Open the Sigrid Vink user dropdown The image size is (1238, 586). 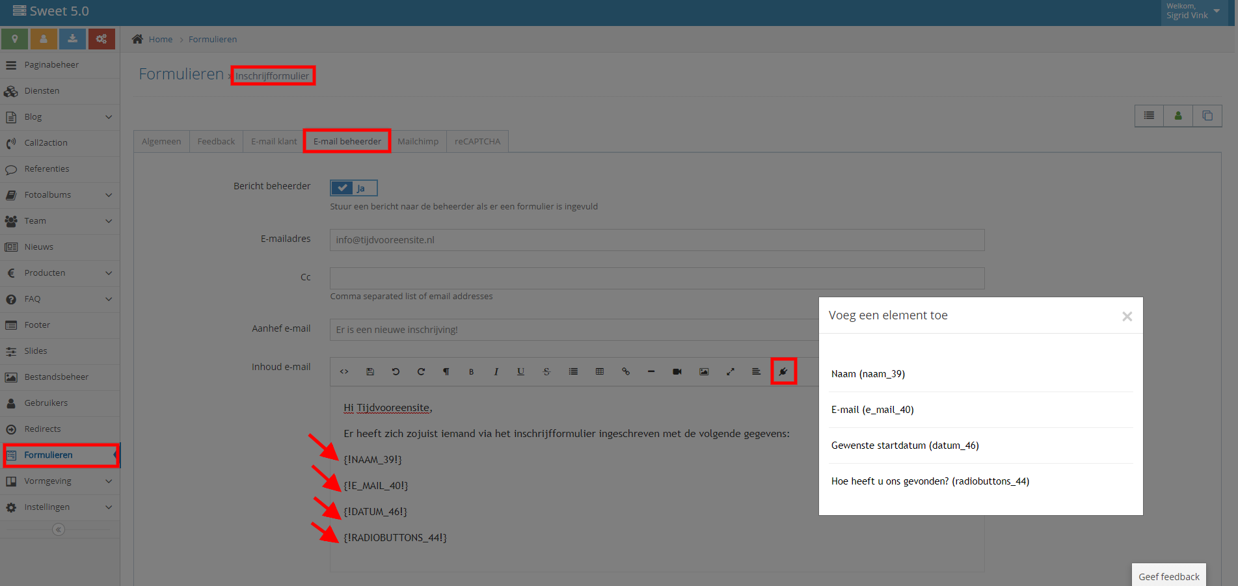tap(1193, 12)
